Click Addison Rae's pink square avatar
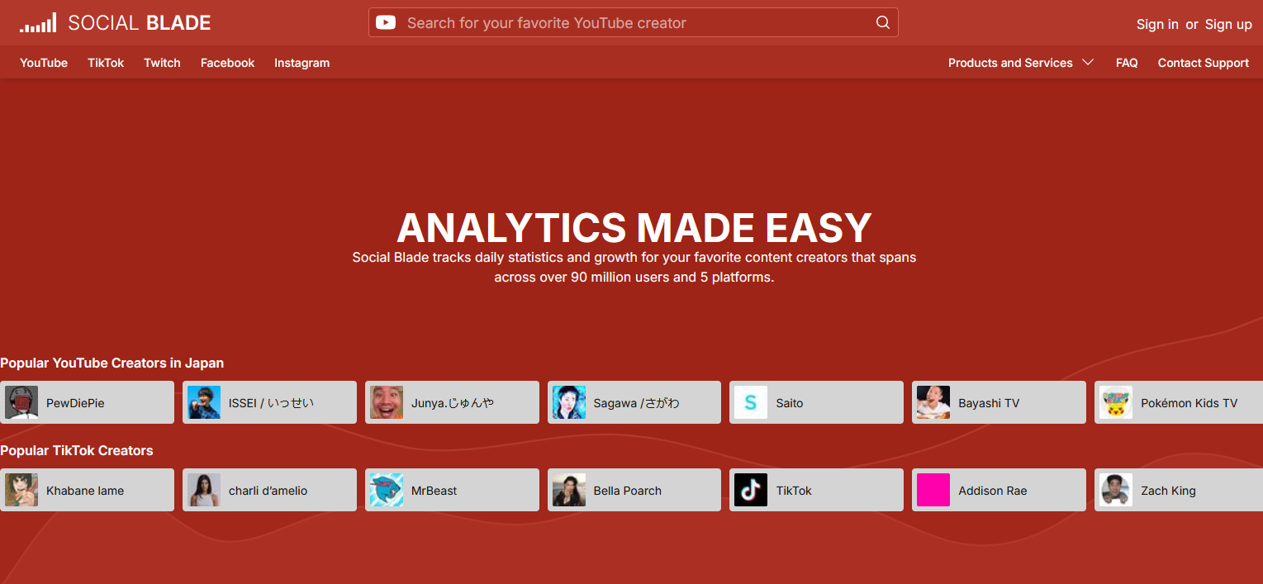The height and width of the screenshot is (584, 1263). pyautogui.click(x=933, y=491)
